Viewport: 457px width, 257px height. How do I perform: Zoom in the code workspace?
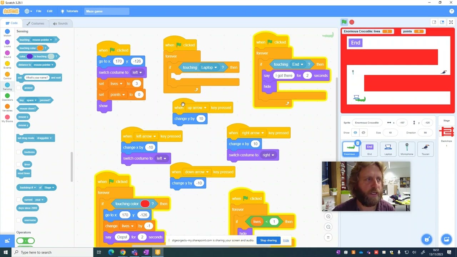click(328, 216)
